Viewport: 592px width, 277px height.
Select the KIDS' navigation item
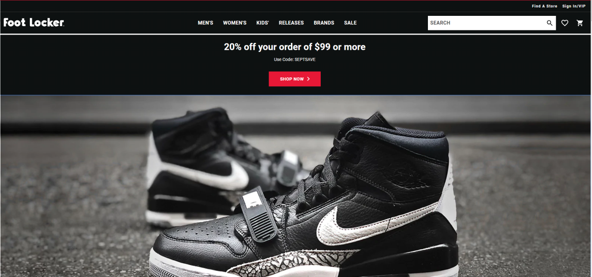coord(262,23)
